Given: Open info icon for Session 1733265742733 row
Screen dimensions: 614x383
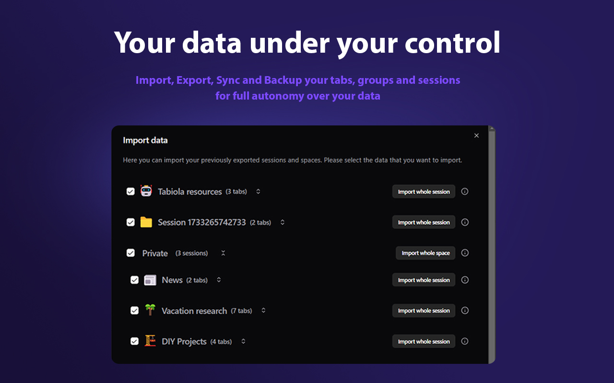Looking at the screenshot, I should pyautogui.click(x=464, y=222).
